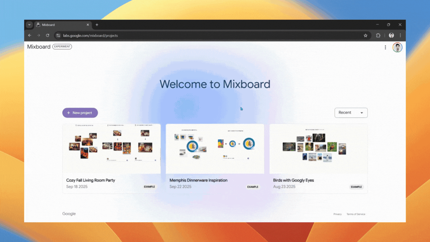This screenshot has height=242, width=430.
Task: Open the tab search dropdown arrow
Action: [29, 25]
